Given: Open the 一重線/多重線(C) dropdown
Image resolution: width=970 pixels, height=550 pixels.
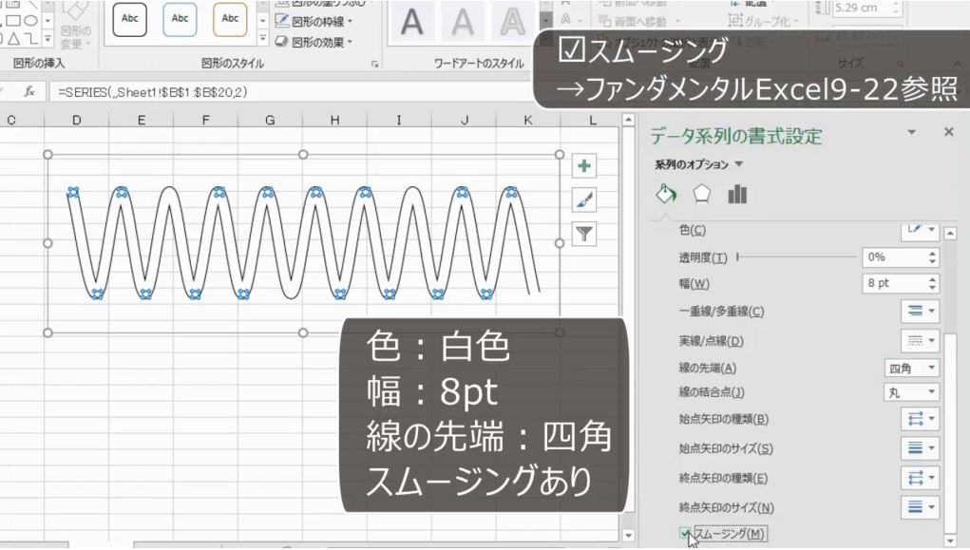Looking at the screenshot, I should (920, 312).
